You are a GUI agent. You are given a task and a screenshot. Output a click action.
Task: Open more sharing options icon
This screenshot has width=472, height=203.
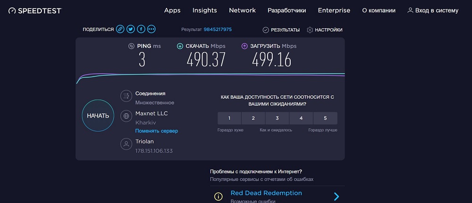click(x=152, y=29)
